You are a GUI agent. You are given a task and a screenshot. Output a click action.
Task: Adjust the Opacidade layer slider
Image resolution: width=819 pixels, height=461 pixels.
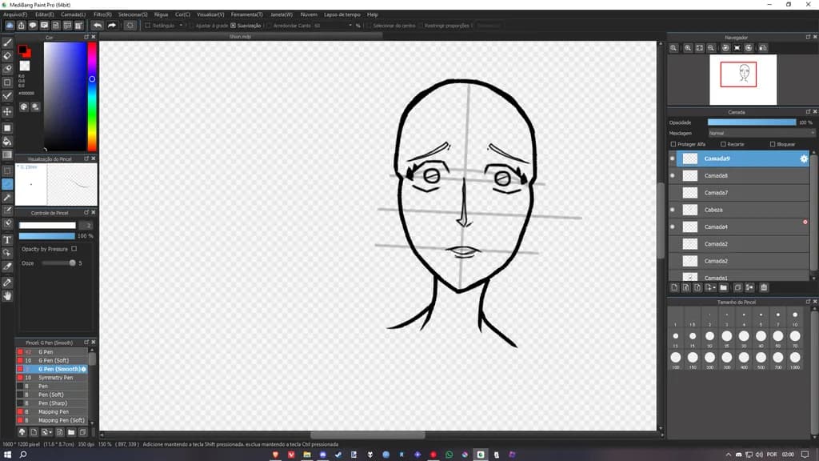752,122
